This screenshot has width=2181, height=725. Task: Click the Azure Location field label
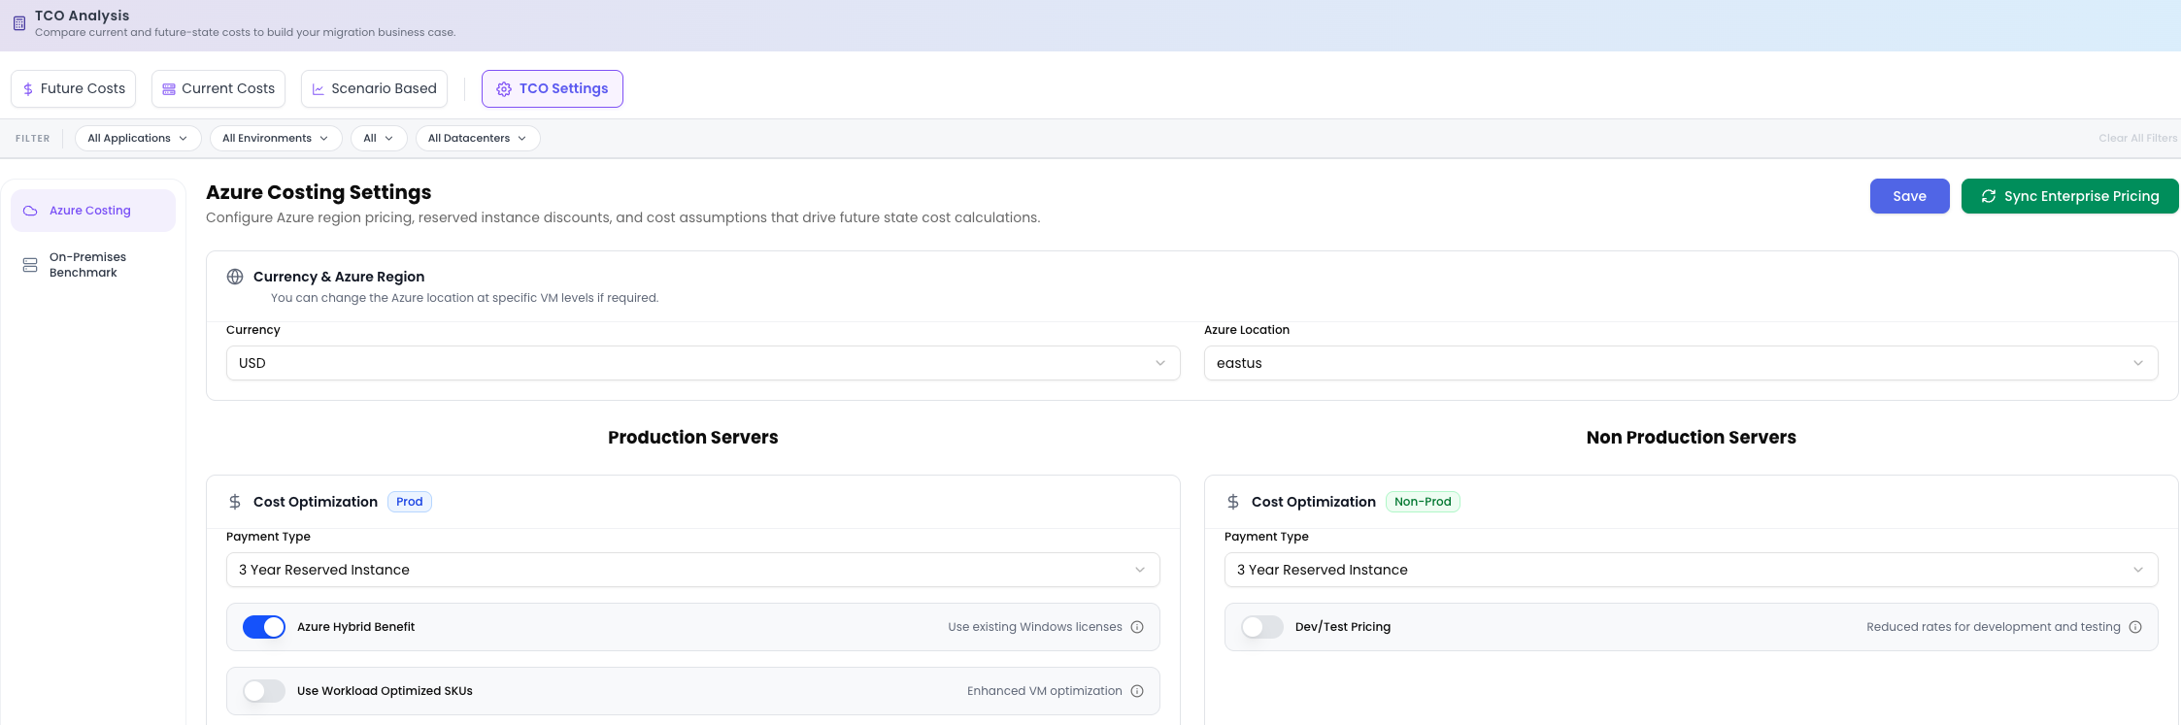(x=1247, y=330)
